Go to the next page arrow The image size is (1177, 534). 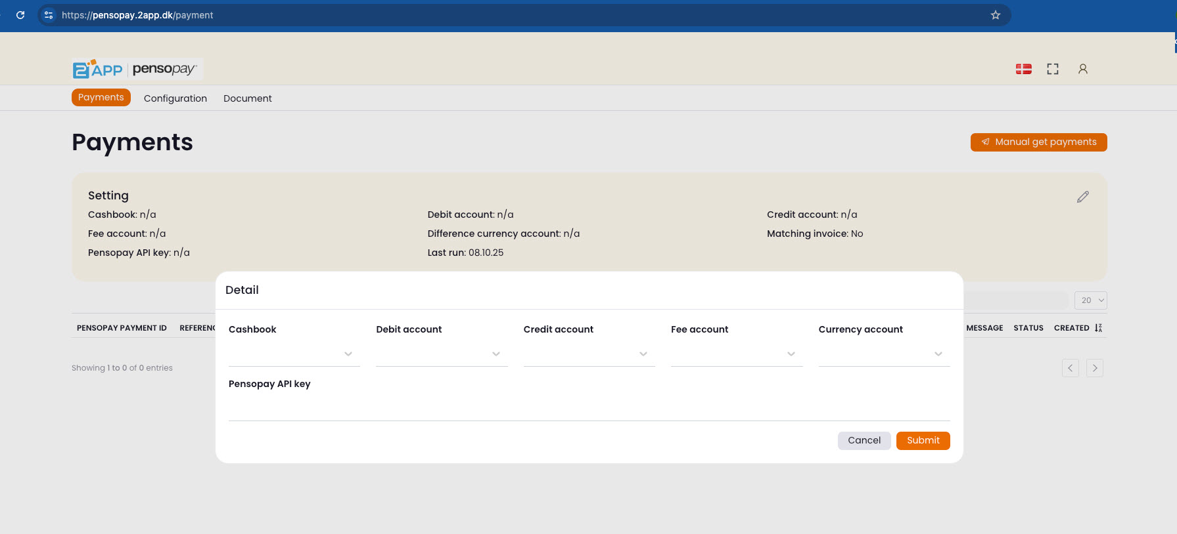click(1094, 368)
